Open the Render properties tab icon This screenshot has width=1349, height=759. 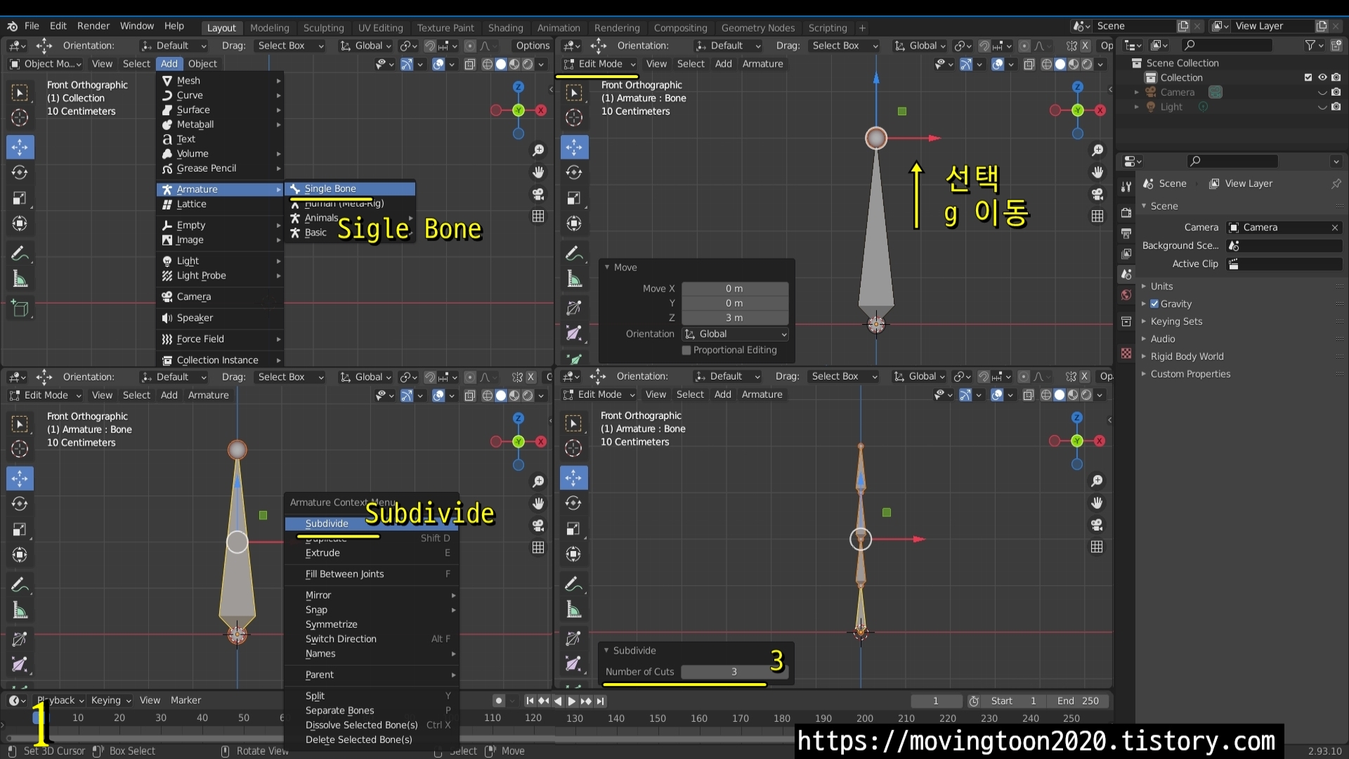coord(1126,213)
